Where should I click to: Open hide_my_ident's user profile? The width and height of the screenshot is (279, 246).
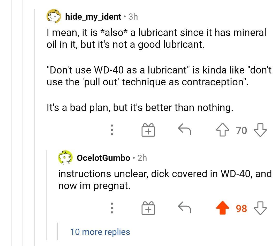click(93, 17)
